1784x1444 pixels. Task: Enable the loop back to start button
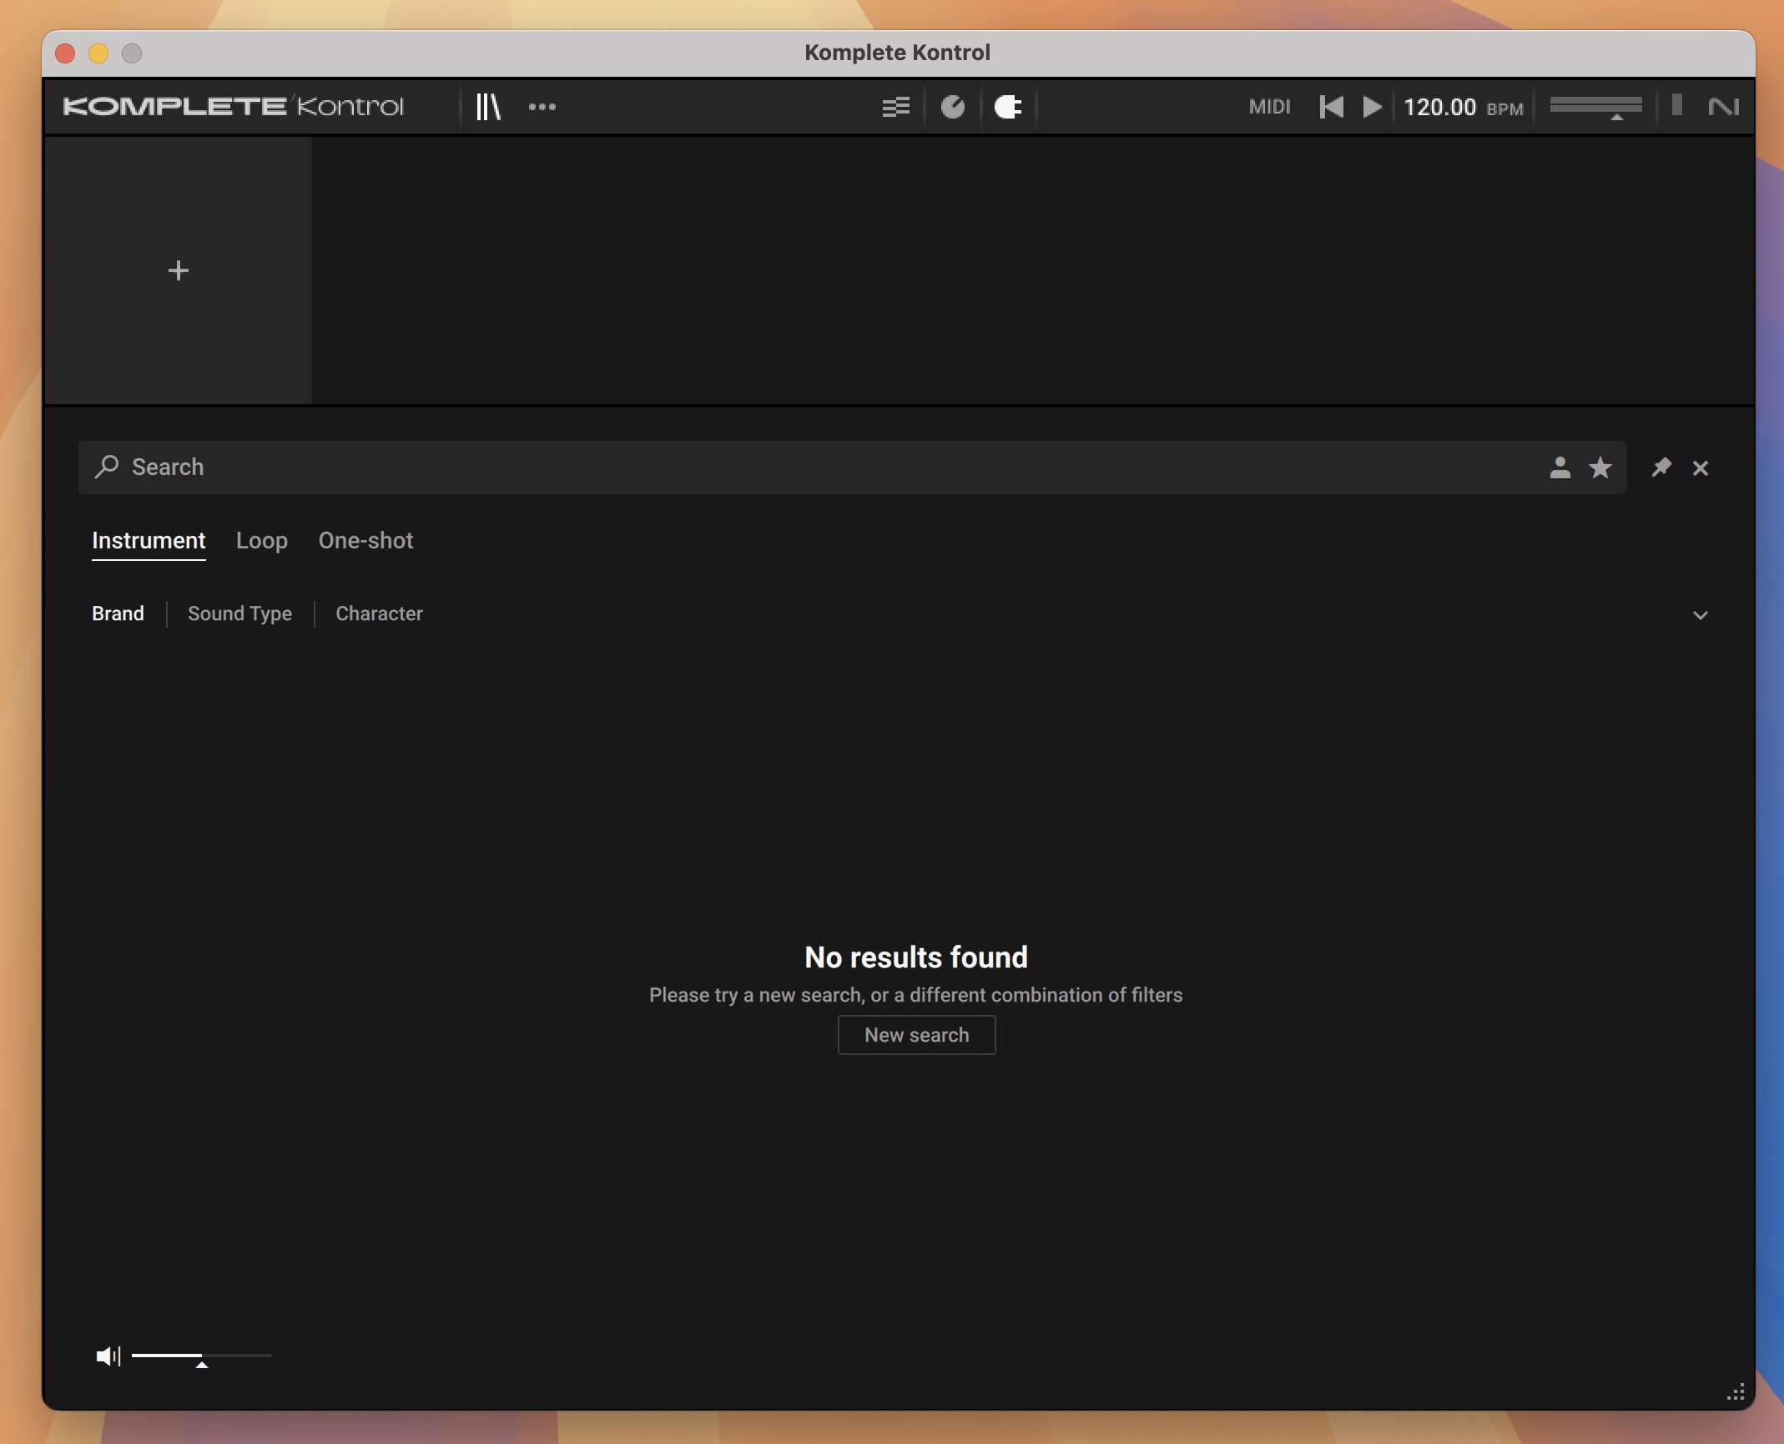[x=1330, y=104]
